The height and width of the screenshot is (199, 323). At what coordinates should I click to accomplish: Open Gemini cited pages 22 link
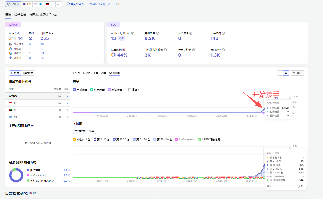click(42, 58)
